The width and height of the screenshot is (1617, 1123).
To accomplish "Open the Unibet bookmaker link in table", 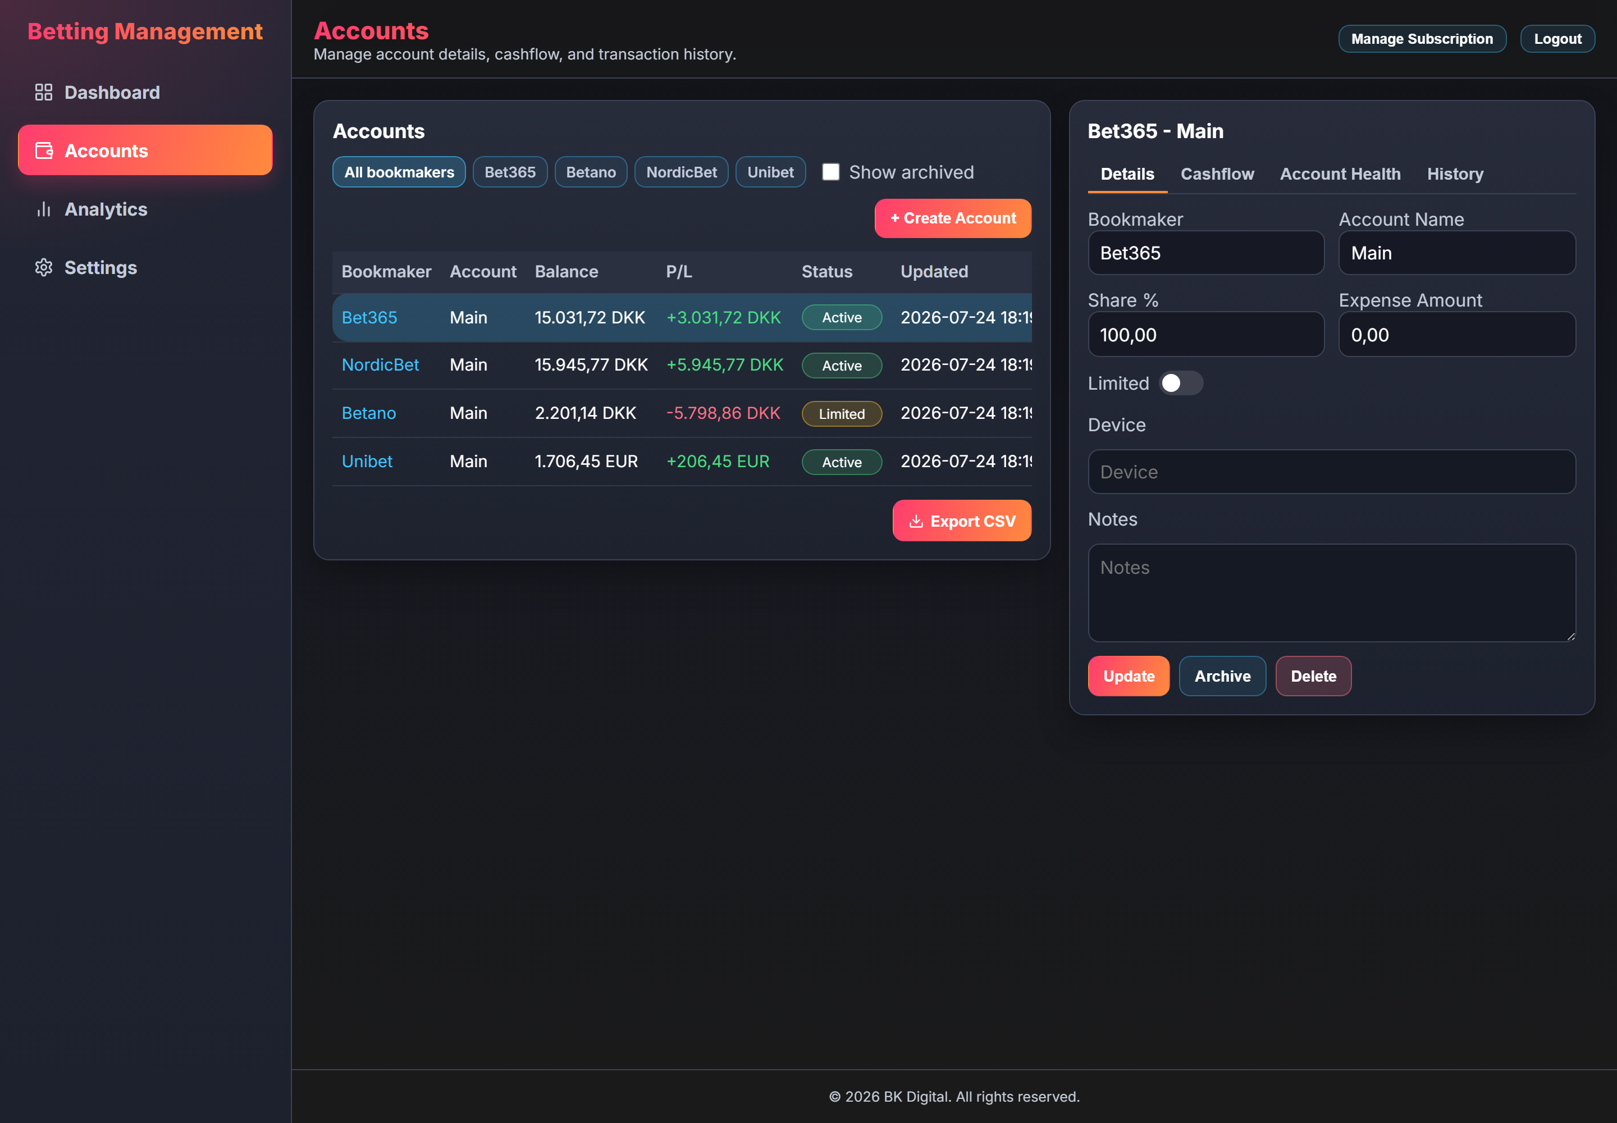I will 367,461.
